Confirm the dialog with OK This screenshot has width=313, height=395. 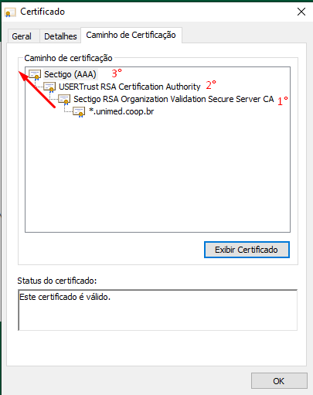click(279, 381)
